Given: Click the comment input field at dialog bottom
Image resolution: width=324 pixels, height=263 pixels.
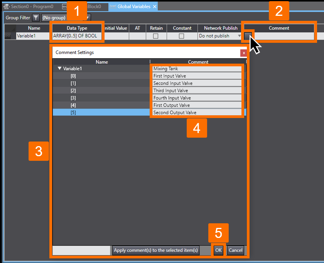Looking at the screenshot, I should click(x=81, y=250).
